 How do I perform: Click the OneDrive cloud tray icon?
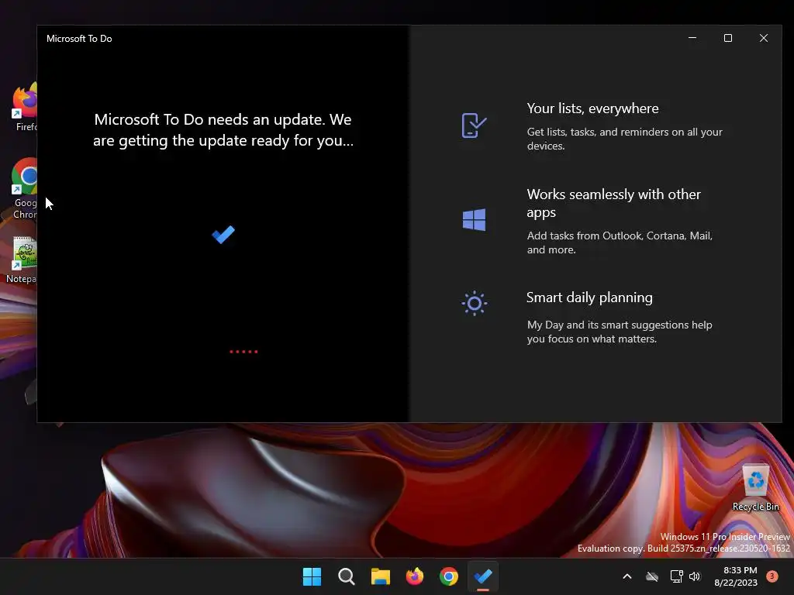[x=652, y=576]
